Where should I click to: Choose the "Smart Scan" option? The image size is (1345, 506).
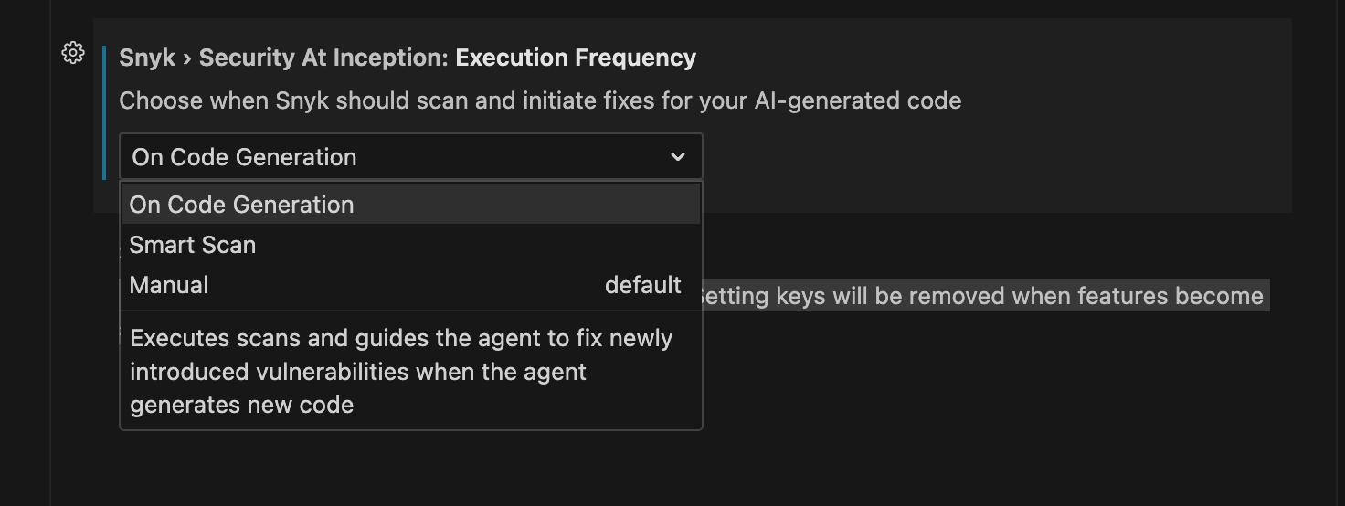click(x=193, y=245)
